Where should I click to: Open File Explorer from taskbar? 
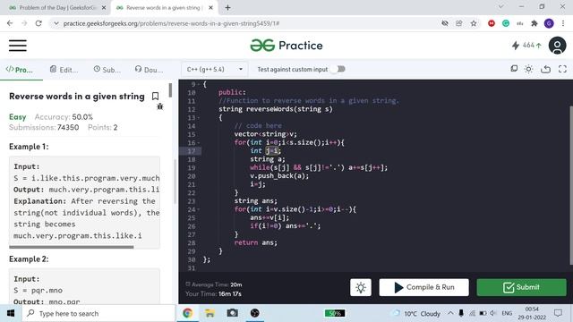click(x=210, y=313)
